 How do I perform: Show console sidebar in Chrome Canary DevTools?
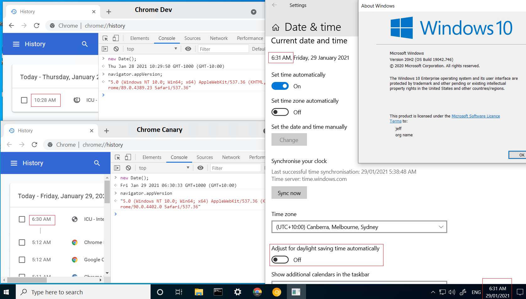point(117,168)
